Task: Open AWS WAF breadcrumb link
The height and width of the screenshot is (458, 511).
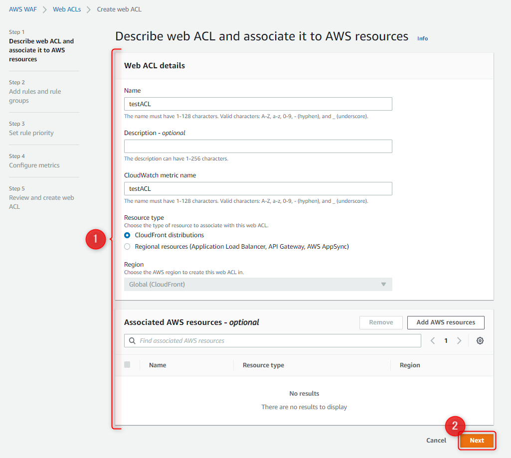Action: pos(23,9)
